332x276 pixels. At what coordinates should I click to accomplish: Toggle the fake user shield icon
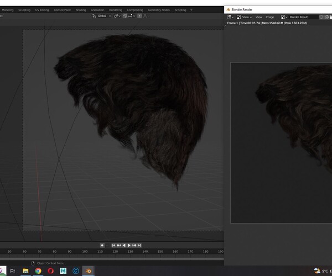click(321, 17)
